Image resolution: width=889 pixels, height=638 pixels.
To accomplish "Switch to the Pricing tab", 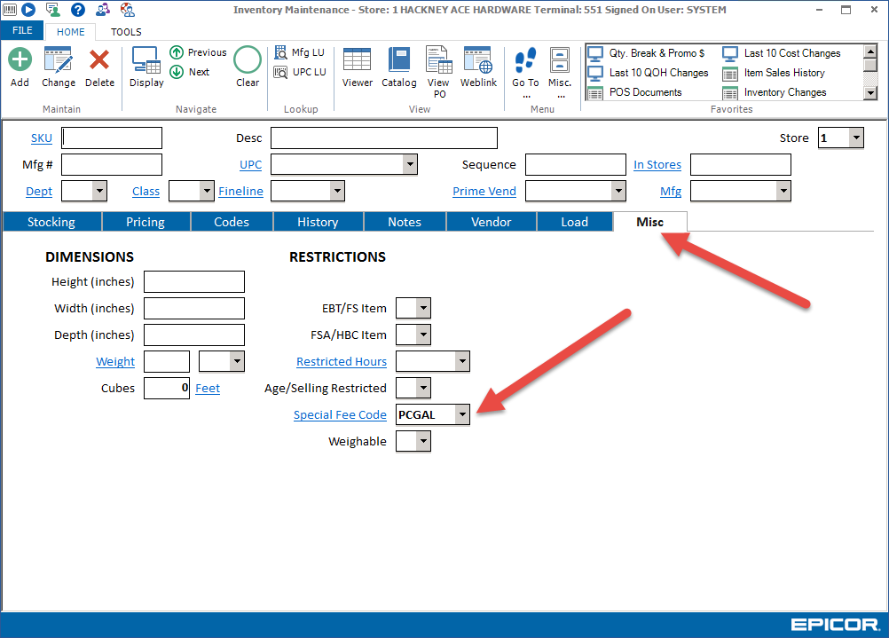I will click(x=146, y=222).
